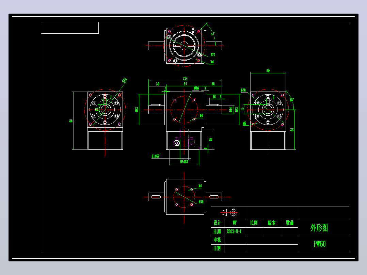Click the 60 width dimension above right view

268,71
